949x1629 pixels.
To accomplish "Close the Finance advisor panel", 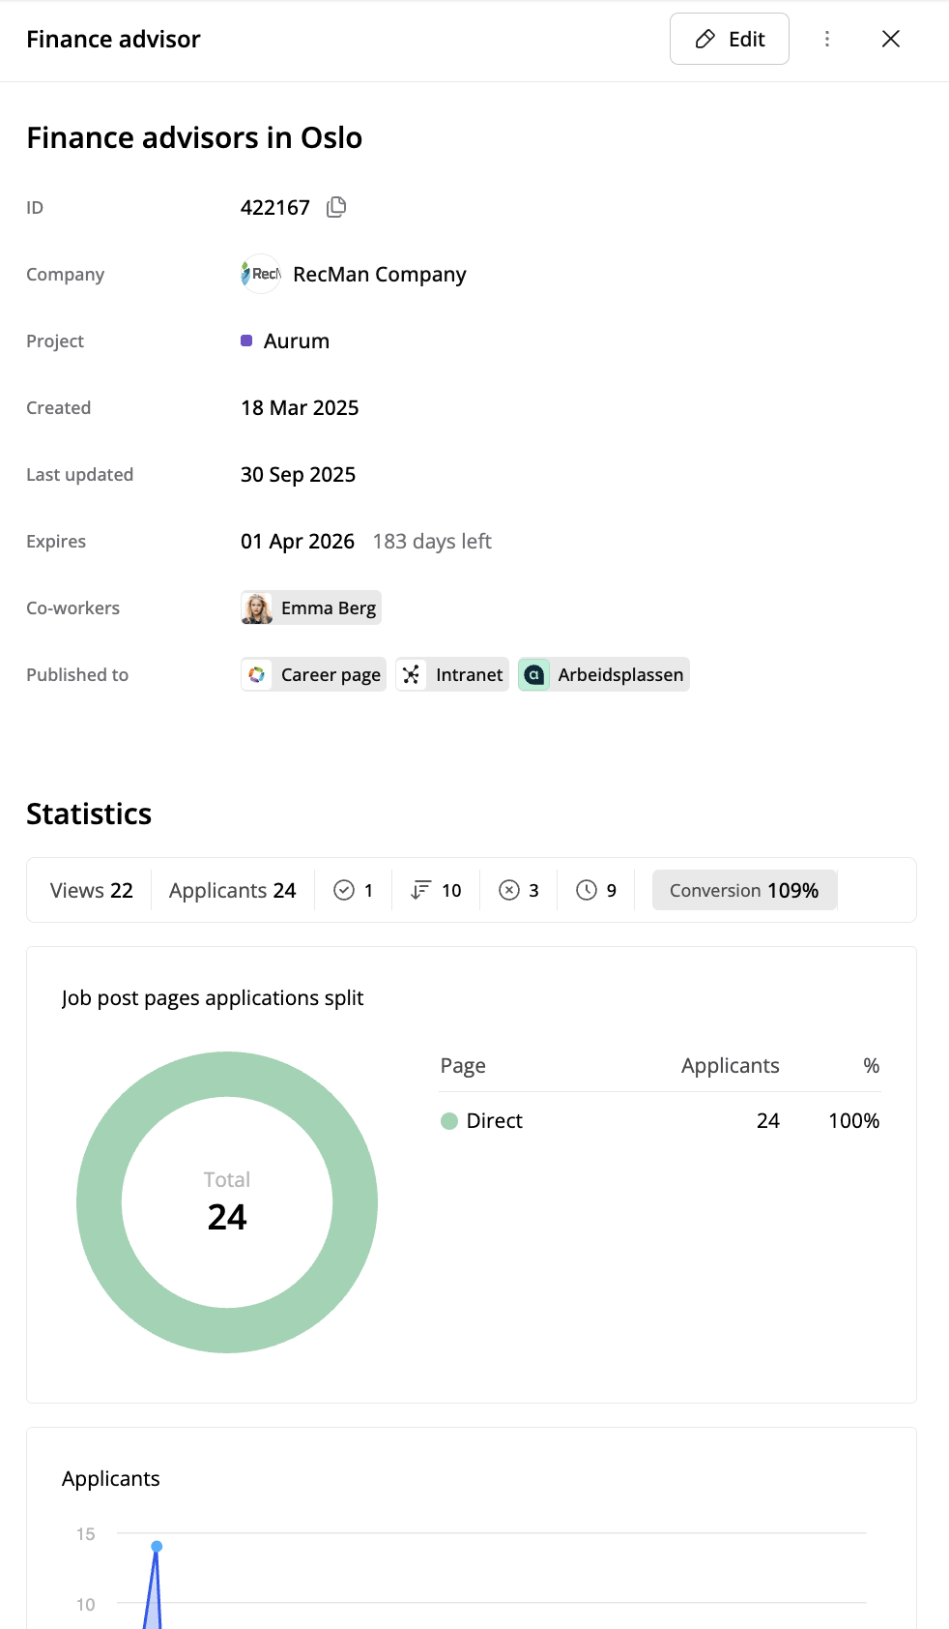I will click(891, 39).
